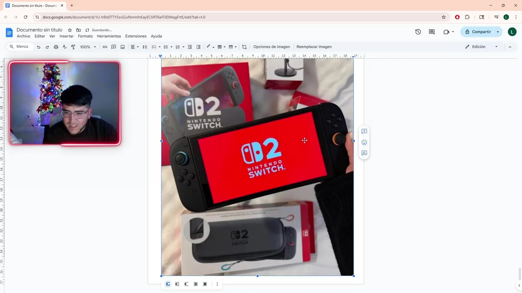Viewport: 522px width, 293px height.
Task: Insert a link using the chain icon
Action: pos(105,47)
